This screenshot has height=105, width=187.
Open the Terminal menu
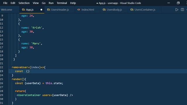click(x=62, y=3)
